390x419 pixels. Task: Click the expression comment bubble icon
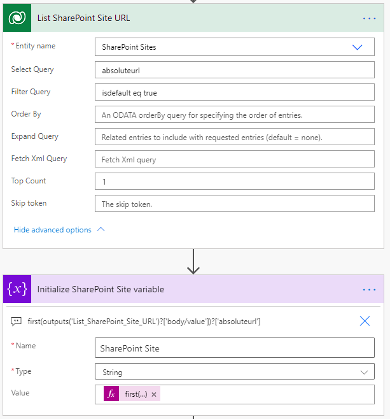17,322
